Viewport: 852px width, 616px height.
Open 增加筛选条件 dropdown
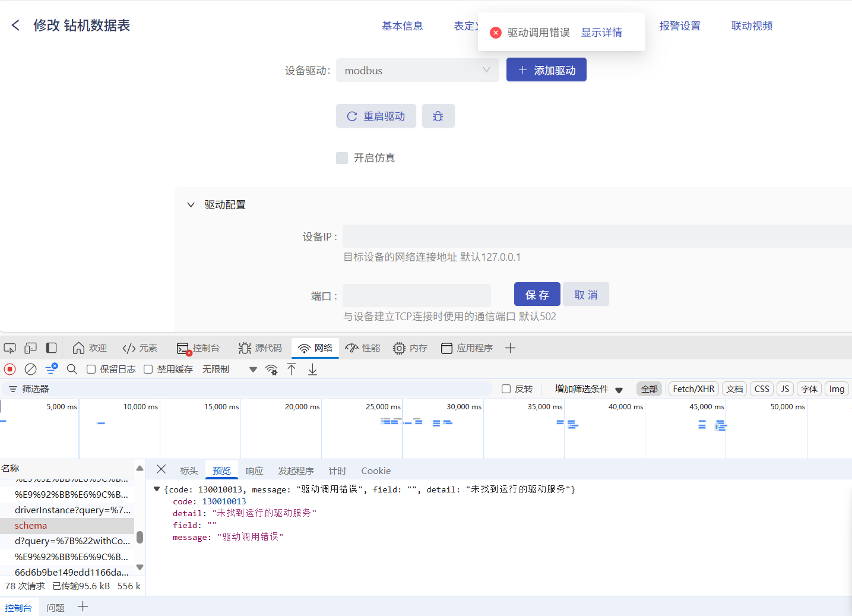(x=588, y=389)
